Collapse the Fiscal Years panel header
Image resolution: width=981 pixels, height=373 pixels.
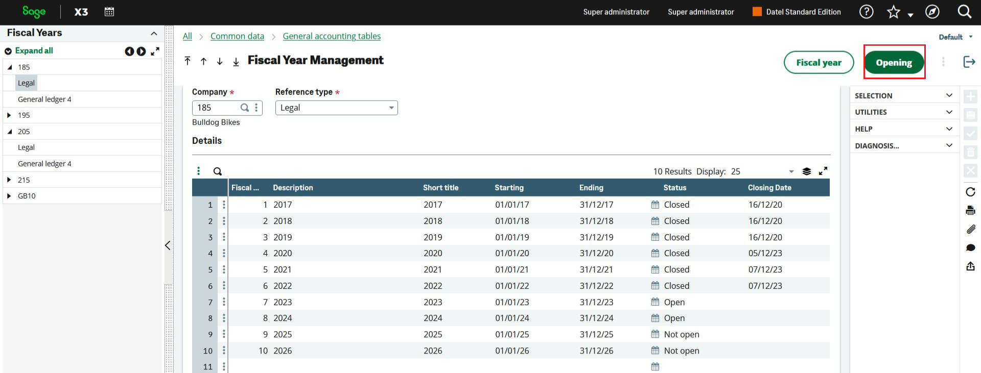154,33
